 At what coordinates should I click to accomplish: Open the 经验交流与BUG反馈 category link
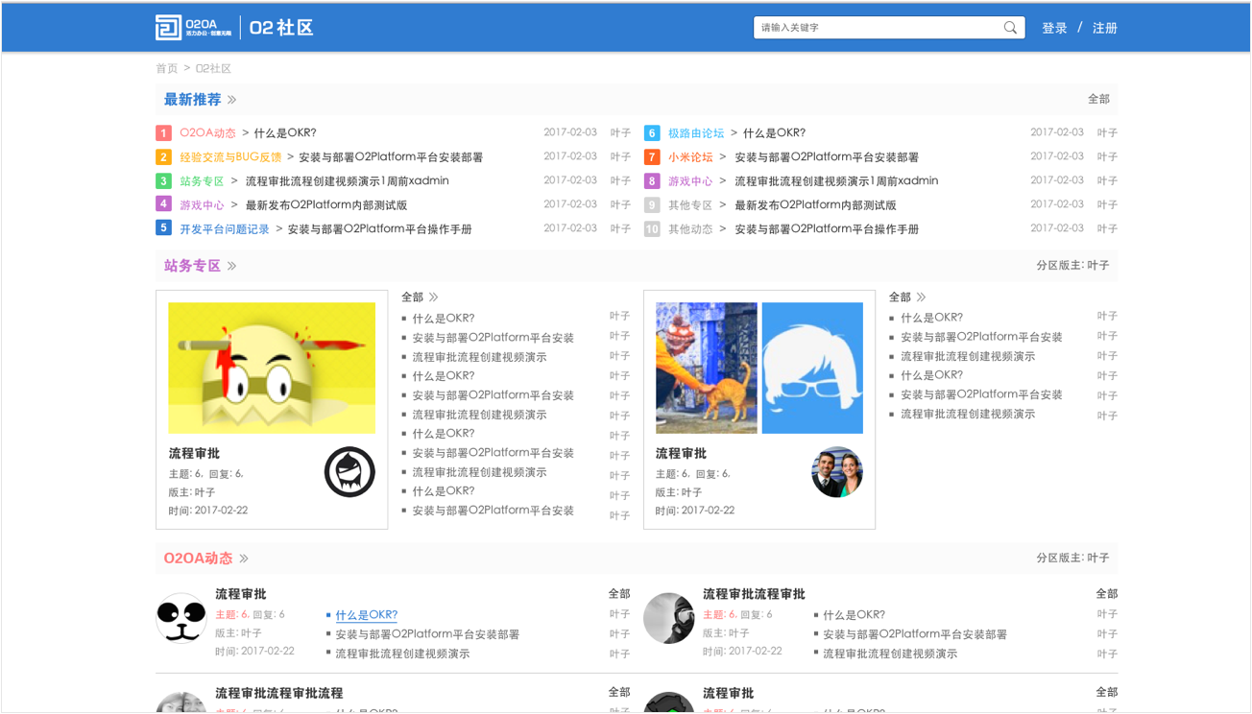[x=230, y=157]
